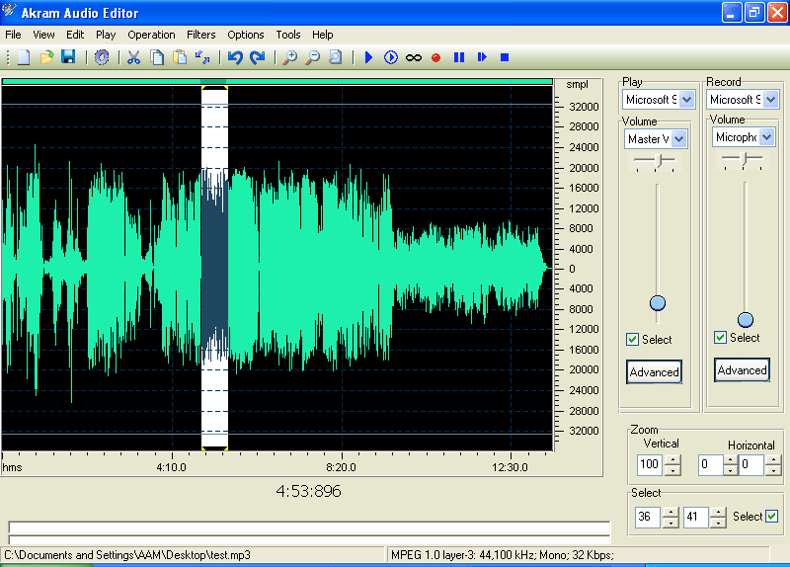Toggle the Select checkbox in Select panel
Image resolution: width=790 pixels, height=567 pixels.
[771, 516]
